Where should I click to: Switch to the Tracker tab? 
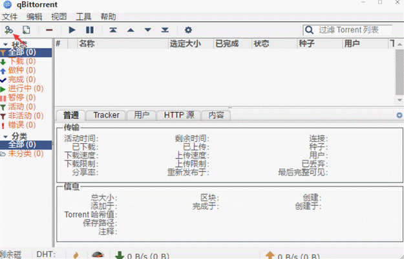[x=106, y=115]
